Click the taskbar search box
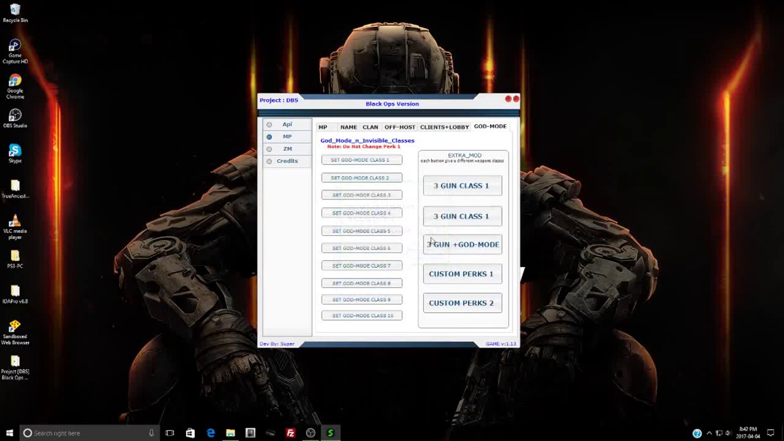The image size is (784, 441). [x=89, y=433]
